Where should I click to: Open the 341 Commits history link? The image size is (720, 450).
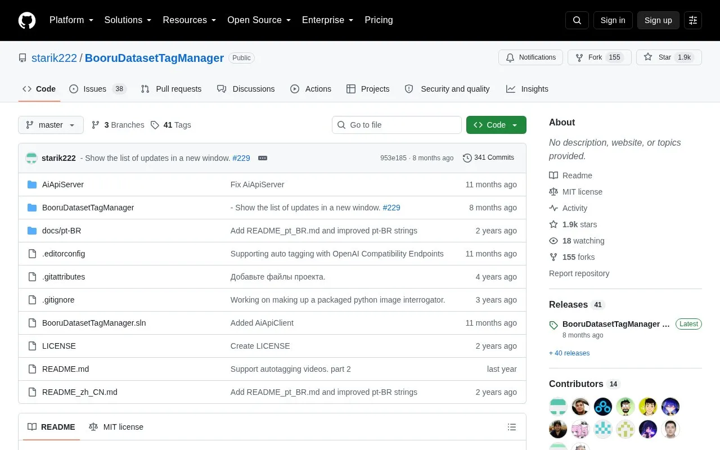[488, 158]
